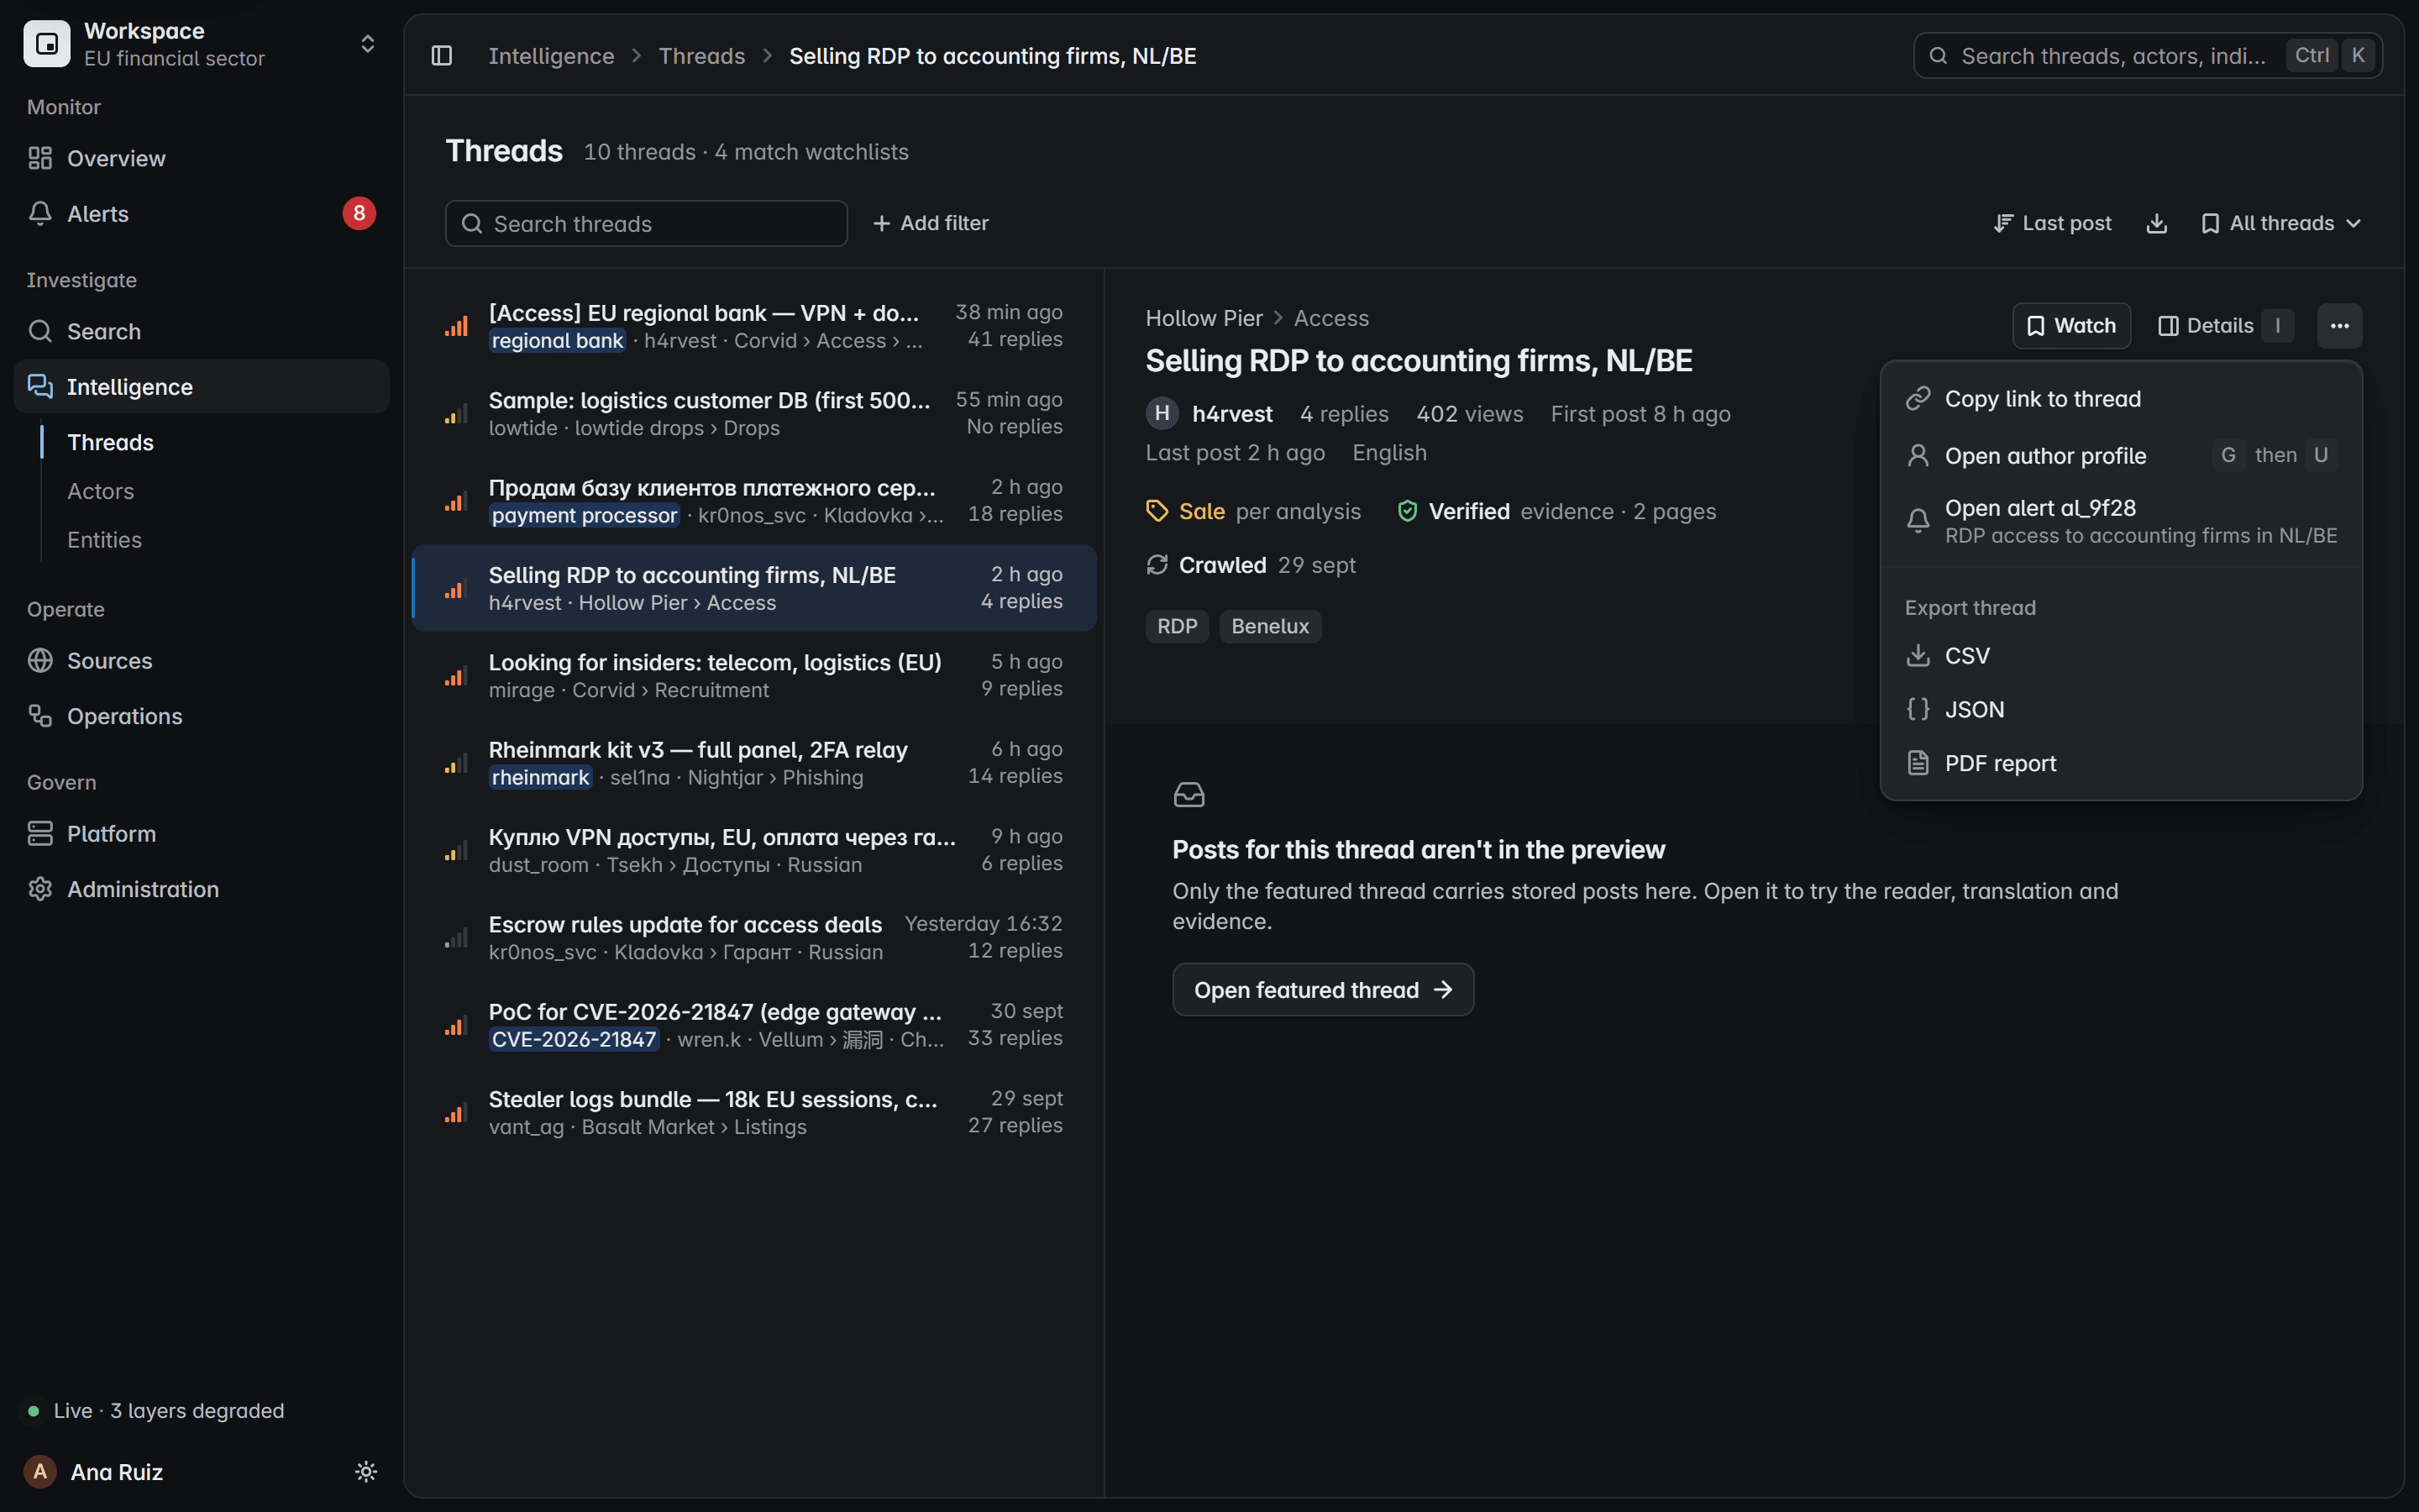Open Alerts with 8 badge
2419x1512 pixels.
coord(201,213)
